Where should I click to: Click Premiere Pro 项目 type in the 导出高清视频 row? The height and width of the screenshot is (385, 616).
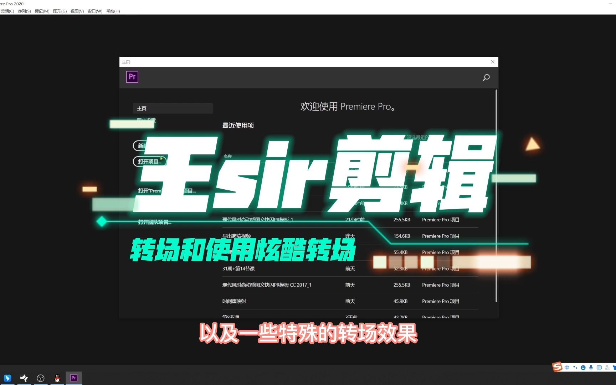point(441,236)
